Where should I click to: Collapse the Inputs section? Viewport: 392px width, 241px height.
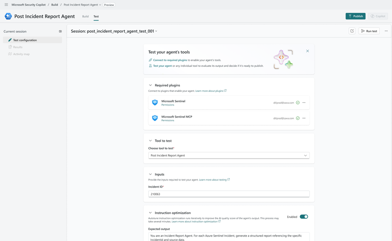pos(150,174)
